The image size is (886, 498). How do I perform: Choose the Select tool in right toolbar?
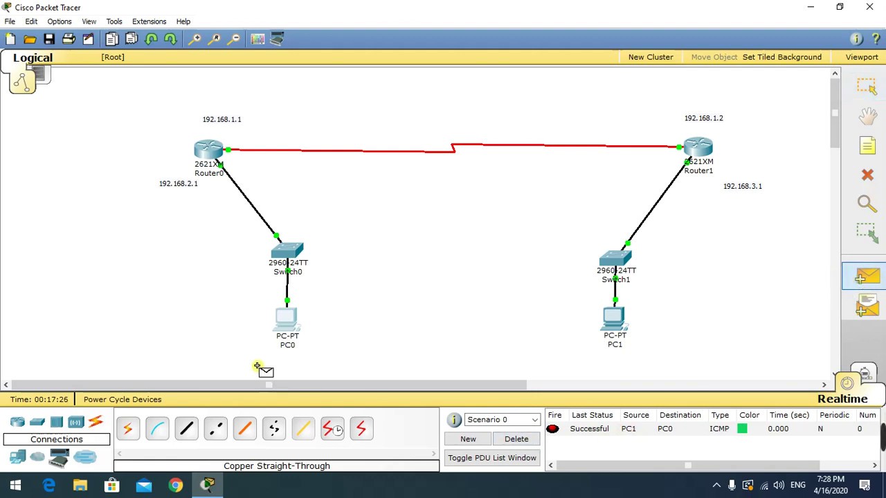867,86
